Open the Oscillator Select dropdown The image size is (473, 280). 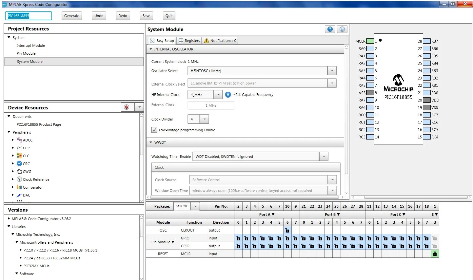tap(332, 71)
